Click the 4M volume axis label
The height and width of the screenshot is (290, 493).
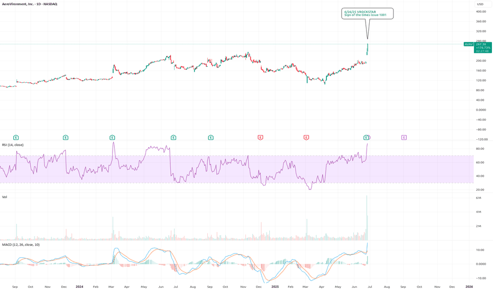coord(479,212)
